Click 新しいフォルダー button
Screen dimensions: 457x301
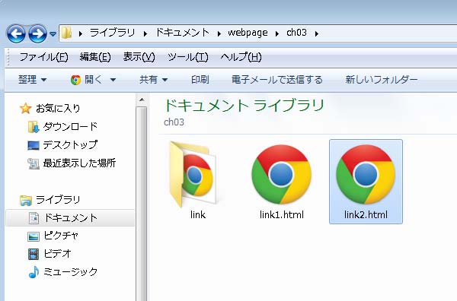click(382, 79)
